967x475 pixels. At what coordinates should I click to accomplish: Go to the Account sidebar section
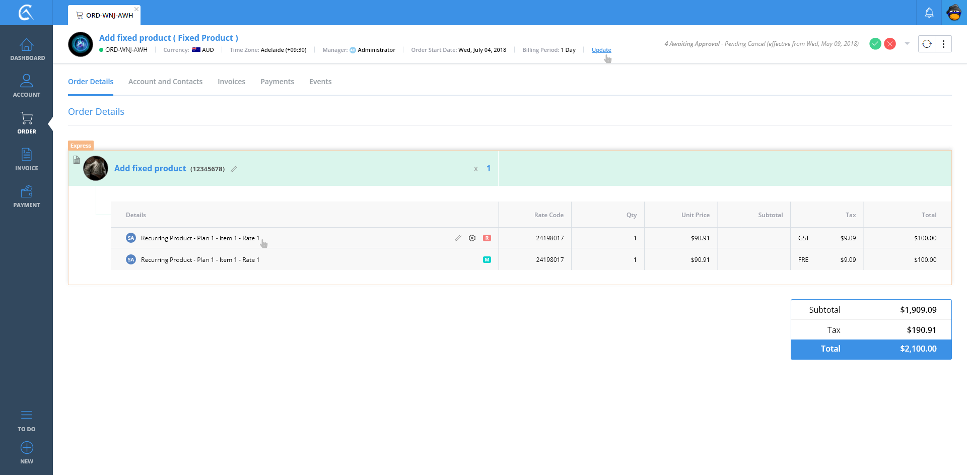(x=27, y=86)
